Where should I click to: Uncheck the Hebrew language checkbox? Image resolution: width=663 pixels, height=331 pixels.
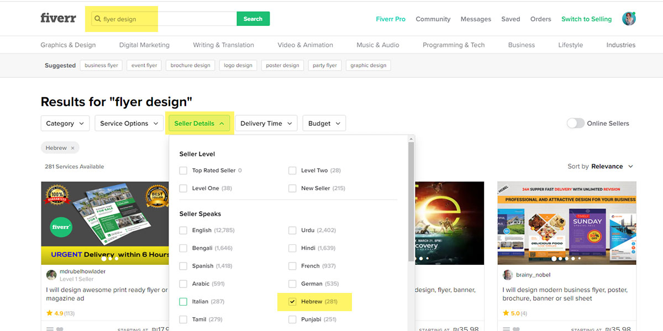click(x=292, y=302)
